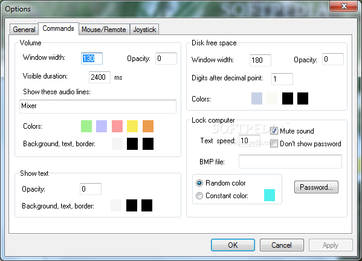Switch to the General tab

[24, 30]
